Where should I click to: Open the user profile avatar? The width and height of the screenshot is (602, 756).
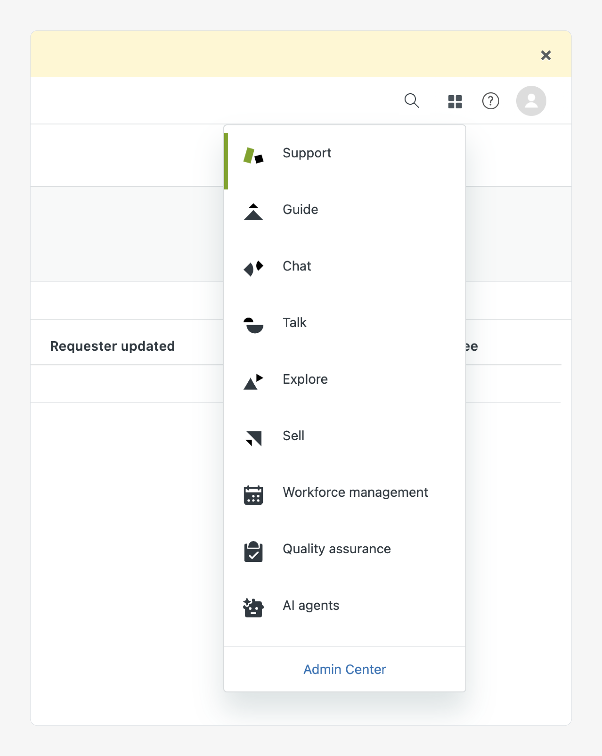[x=531, y=101]
